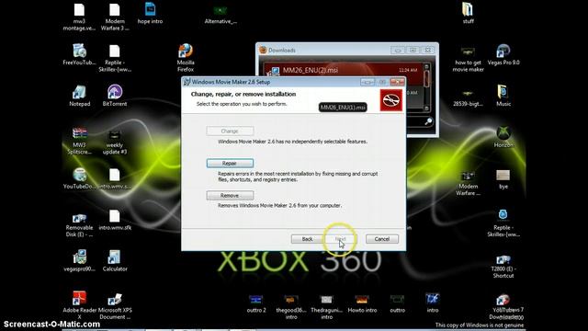Open the hope intro desktop icon
Viewport: 588px width, 331px height.
[150, 9]
